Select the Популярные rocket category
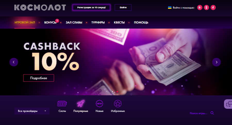The image size is (232, 125). tap(81, 106)
